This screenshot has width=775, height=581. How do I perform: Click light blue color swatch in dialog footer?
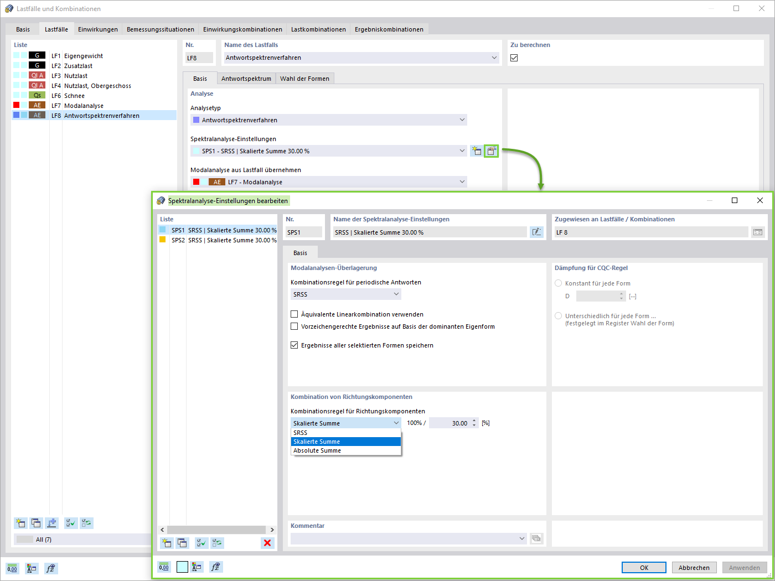coord(182,567)
